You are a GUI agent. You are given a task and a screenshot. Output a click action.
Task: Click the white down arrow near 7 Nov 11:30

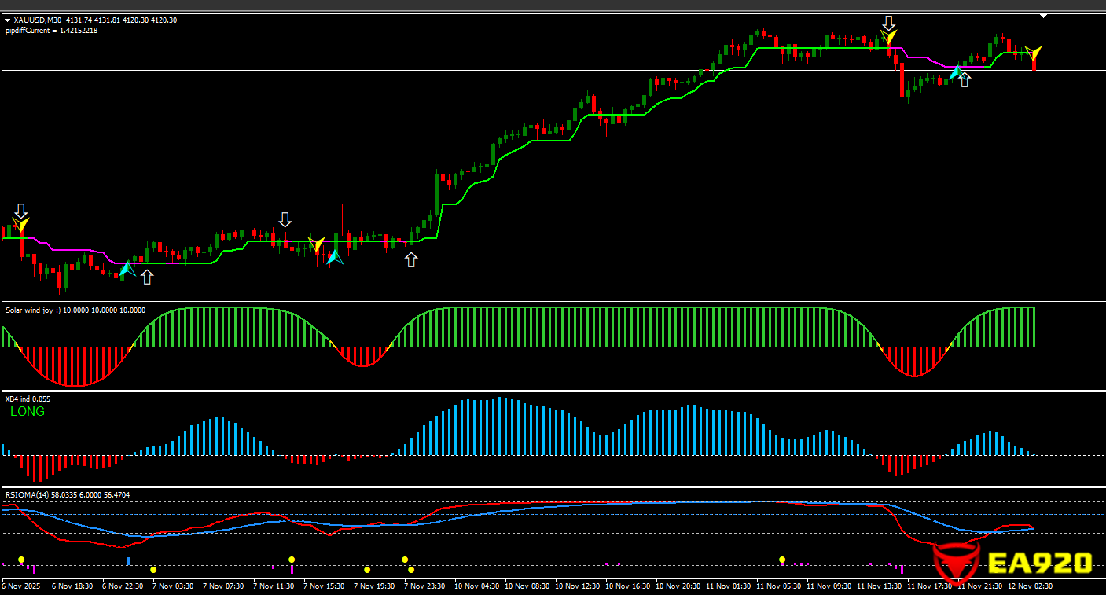click(x=285, y=219)
